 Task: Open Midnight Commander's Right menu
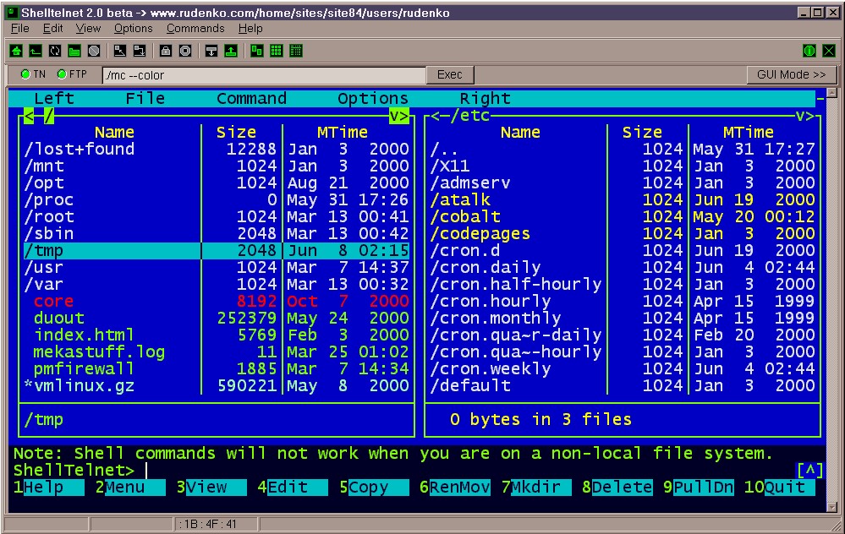[485, 99]
